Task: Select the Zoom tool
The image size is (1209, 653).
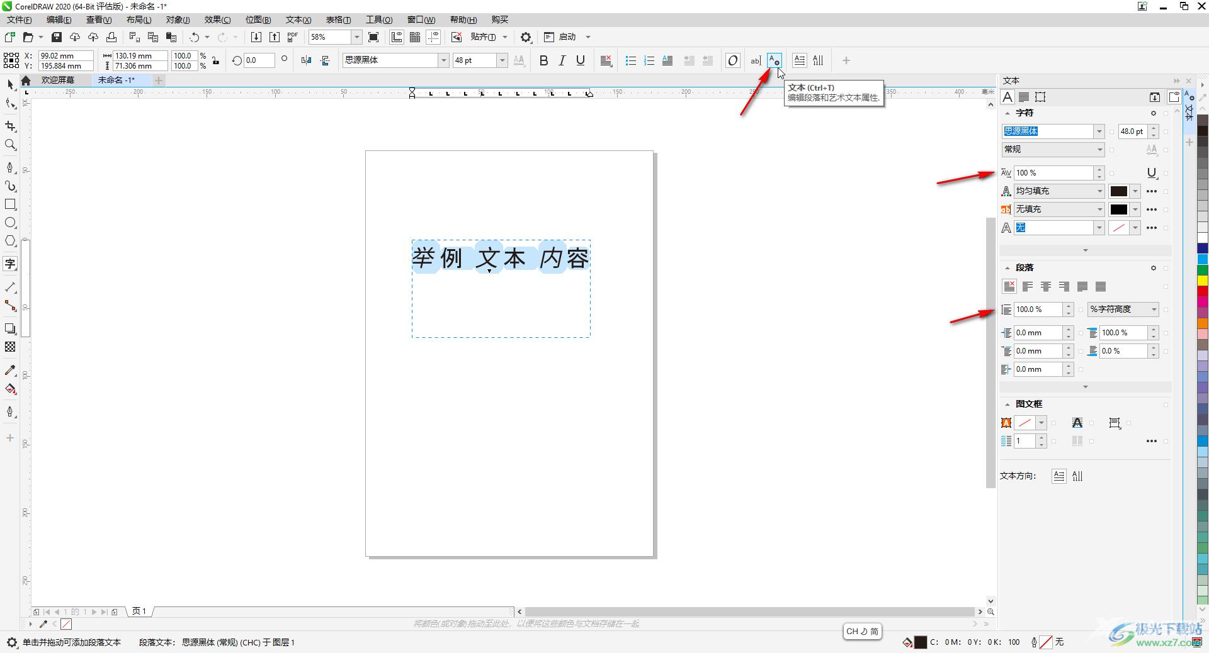Action: [10, 145]
